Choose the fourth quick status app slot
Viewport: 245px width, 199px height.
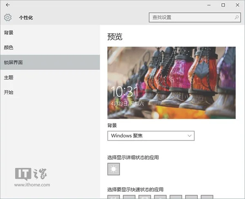(x=160, y=197)
